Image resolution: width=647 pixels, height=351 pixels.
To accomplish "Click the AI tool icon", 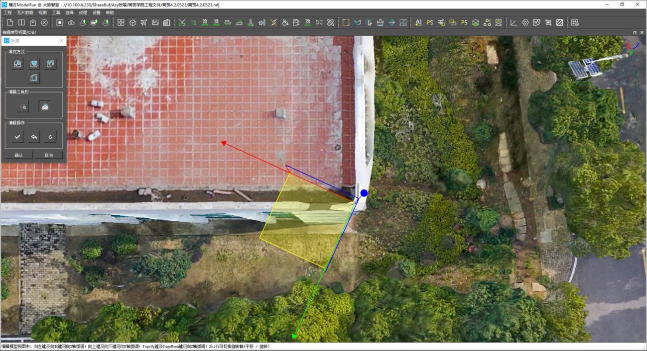I will point(418,22).
